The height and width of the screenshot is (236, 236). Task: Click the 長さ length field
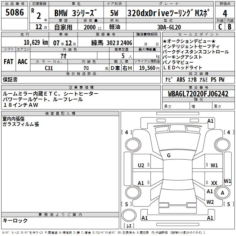tap(176, 106)
